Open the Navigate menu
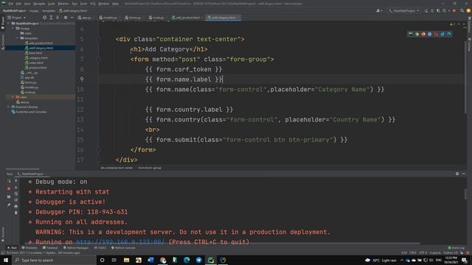 [39, 4]
